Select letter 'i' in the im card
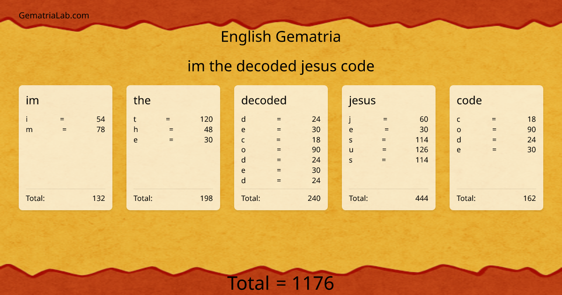This screenshot has width=562, height=295. click(x=27, y=119)
